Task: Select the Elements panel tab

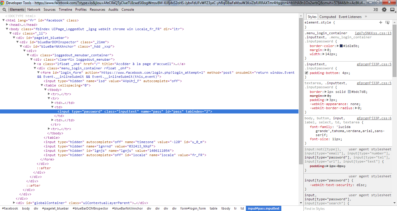Action: pyautogui.click(x=17, y=10)
